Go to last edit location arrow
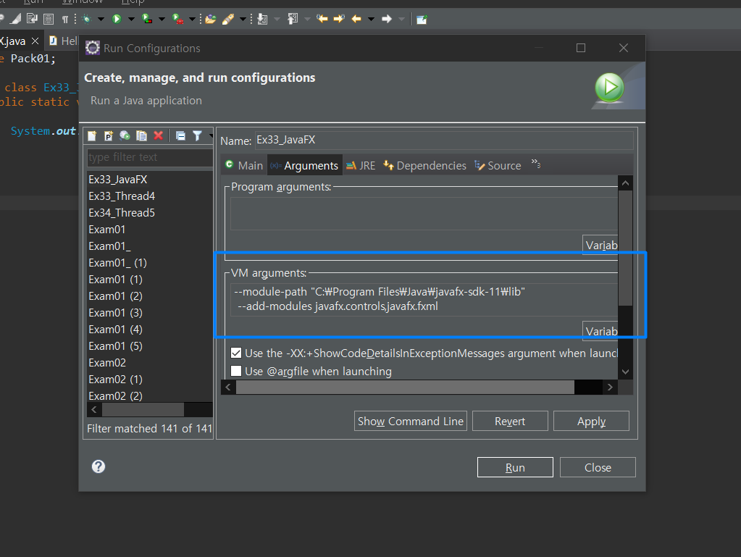The width and height of the screenshot is (741, 557). point(322,19)
